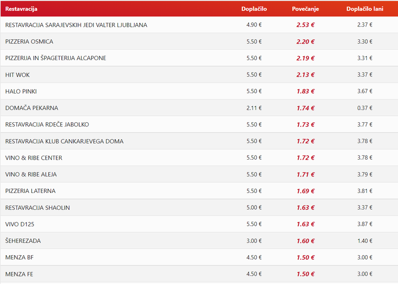Sort by the Povečanje column header
This screenshot has width=398, height=287.
(305, 9)
